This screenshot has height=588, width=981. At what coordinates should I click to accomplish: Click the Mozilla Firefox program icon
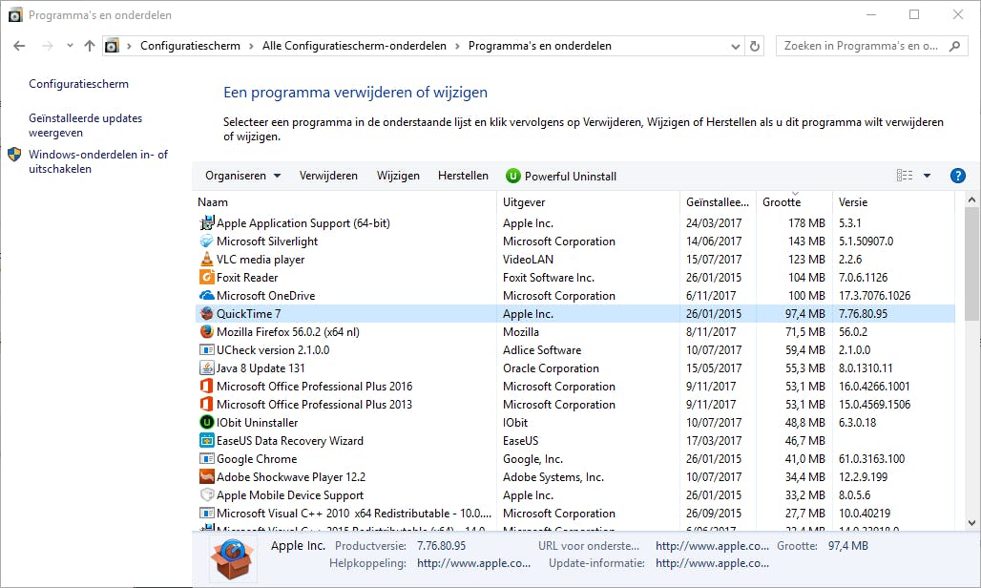tap(206, 332)
